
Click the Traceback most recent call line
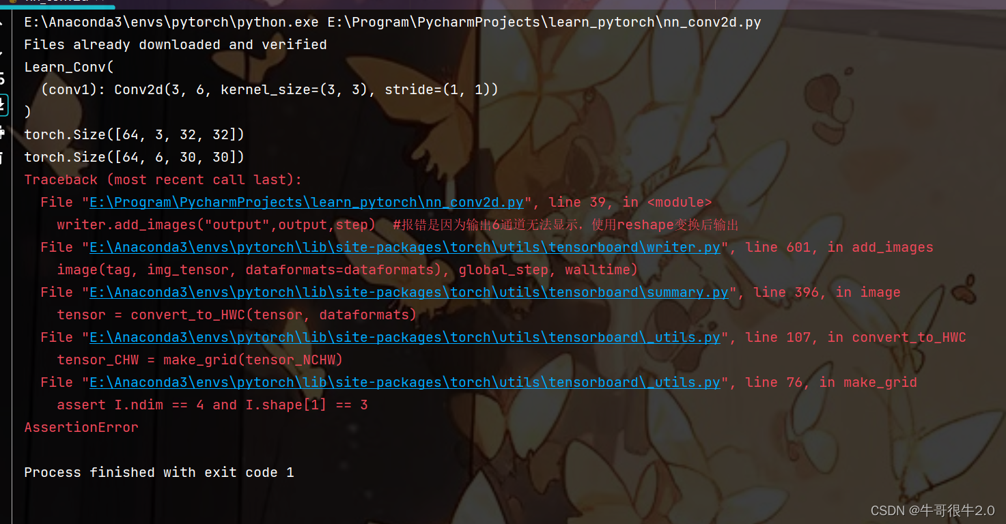tap(163, 179)
